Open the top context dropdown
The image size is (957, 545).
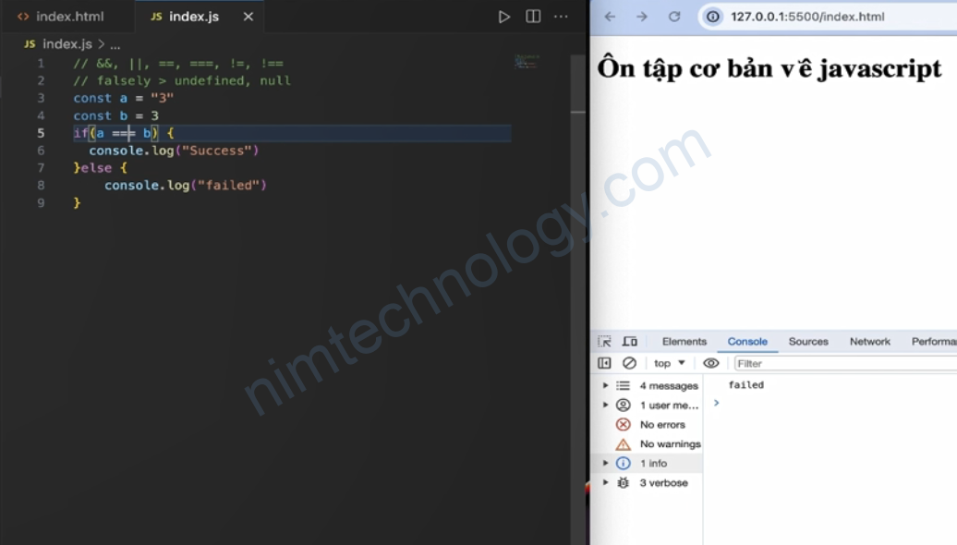tap(670, 363)
